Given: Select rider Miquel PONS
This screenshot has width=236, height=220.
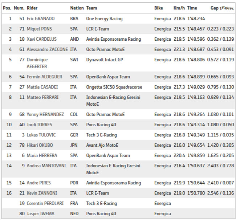Looking at the screenshot, I should (x=39, y=29).
